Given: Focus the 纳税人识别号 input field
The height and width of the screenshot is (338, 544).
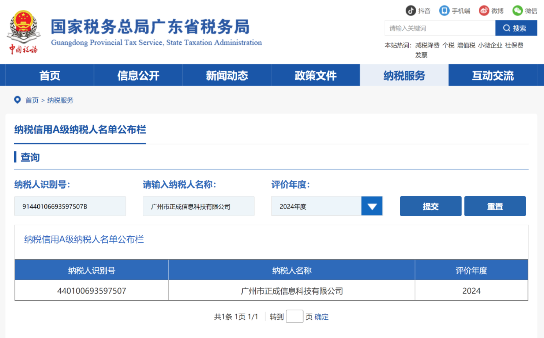Looking at the screenshot, I should pyautogui.click(x=70, y=206).
